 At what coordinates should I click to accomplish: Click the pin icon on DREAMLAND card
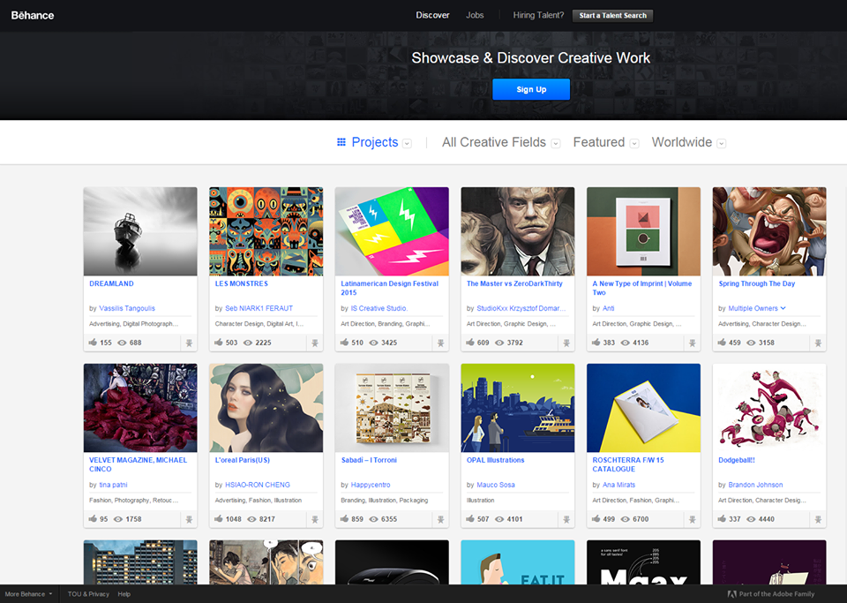(x=189, y=343)
